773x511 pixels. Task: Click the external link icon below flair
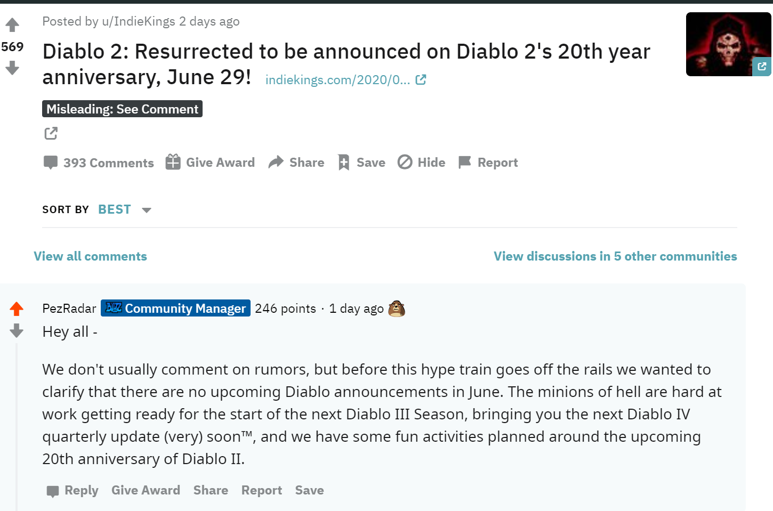click(x=51, y=133)
